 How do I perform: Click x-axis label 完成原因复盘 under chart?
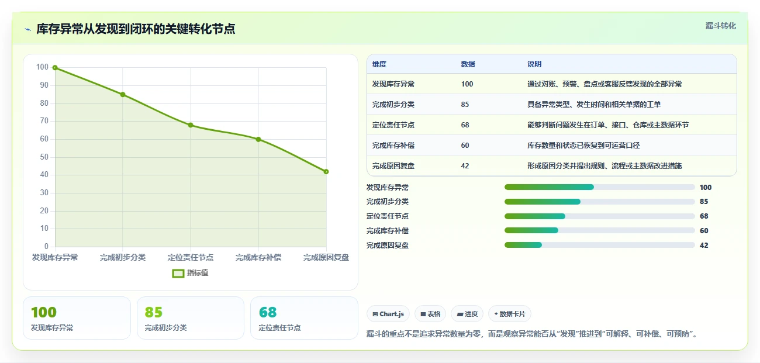tap(326, 257)
